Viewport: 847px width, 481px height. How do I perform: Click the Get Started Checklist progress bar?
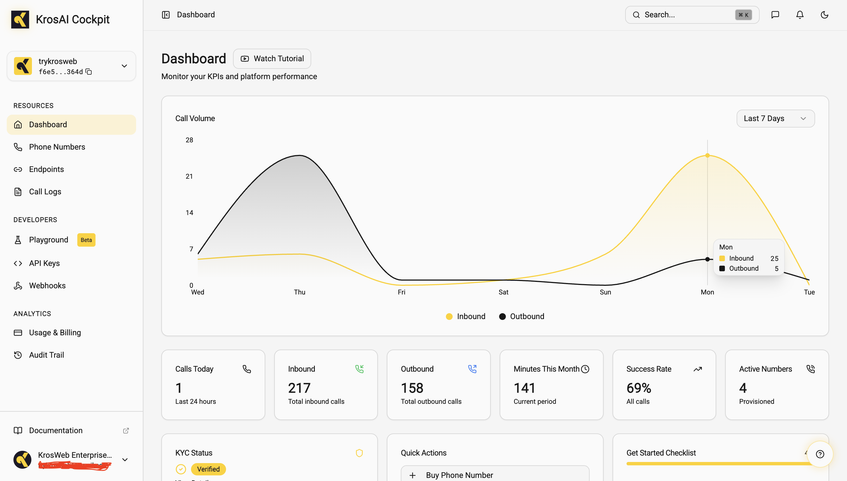pyautogui.click(x=695, y=463)
